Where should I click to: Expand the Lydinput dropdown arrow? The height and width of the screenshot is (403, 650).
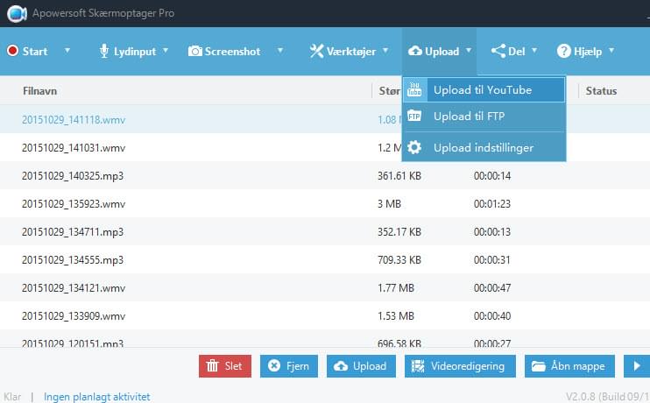[x=166, y=50]
